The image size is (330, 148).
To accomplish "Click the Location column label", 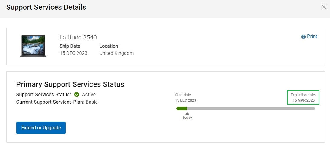I will (109, 46).
